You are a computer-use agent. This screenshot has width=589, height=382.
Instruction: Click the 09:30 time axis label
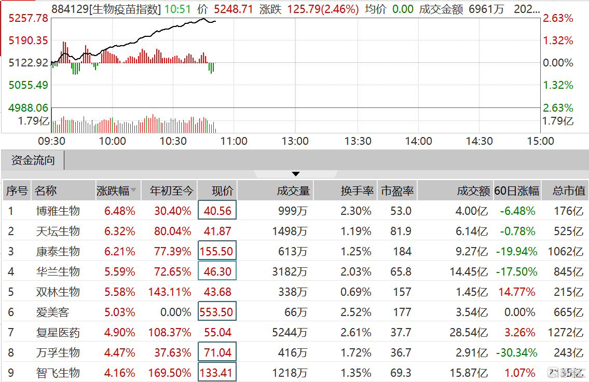[x=51, y=141]
